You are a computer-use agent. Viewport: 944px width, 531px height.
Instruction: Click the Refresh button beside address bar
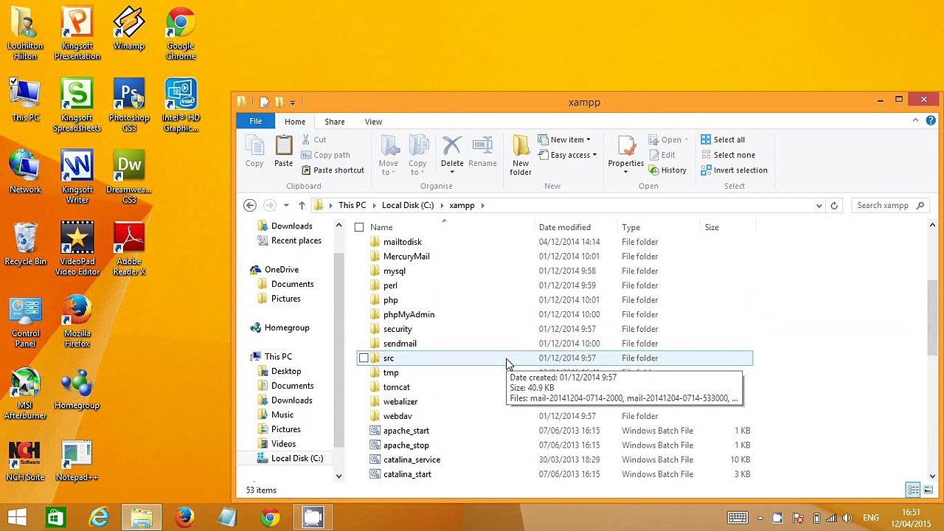click(x=834, y=206)
